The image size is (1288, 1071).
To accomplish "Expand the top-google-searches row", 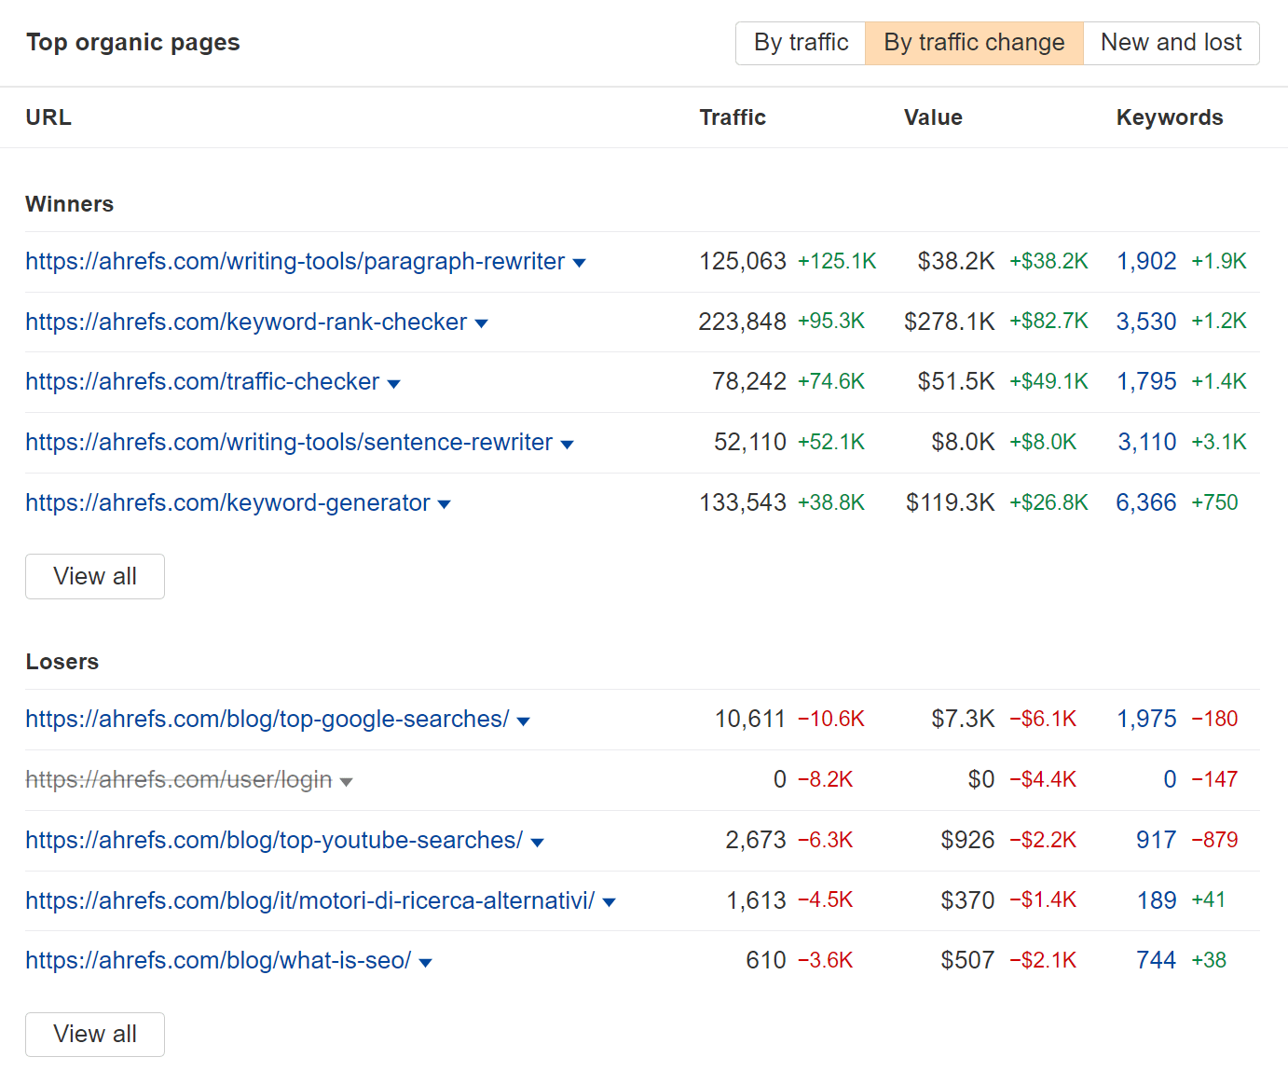I will pyautogui.click(x=524, y=720).
